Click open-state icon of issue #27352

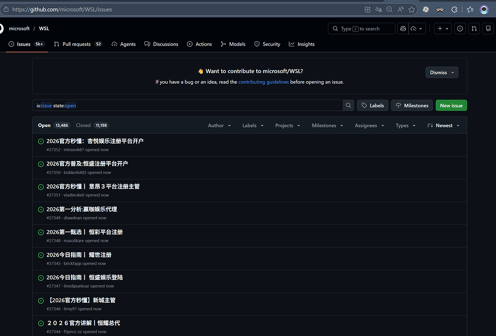[x=41, y=142]
